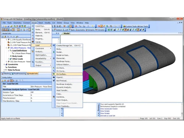Click the Property icon in Model menu
Image resolution: width=184 pixels, height=138 pixels.
coord(33,39)
